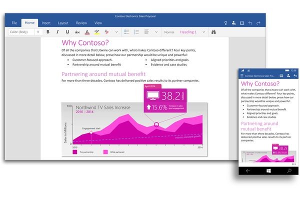300x200 pixels.
Task: Open the File menu
Action: pyautogui.click(x=14, y=23)
